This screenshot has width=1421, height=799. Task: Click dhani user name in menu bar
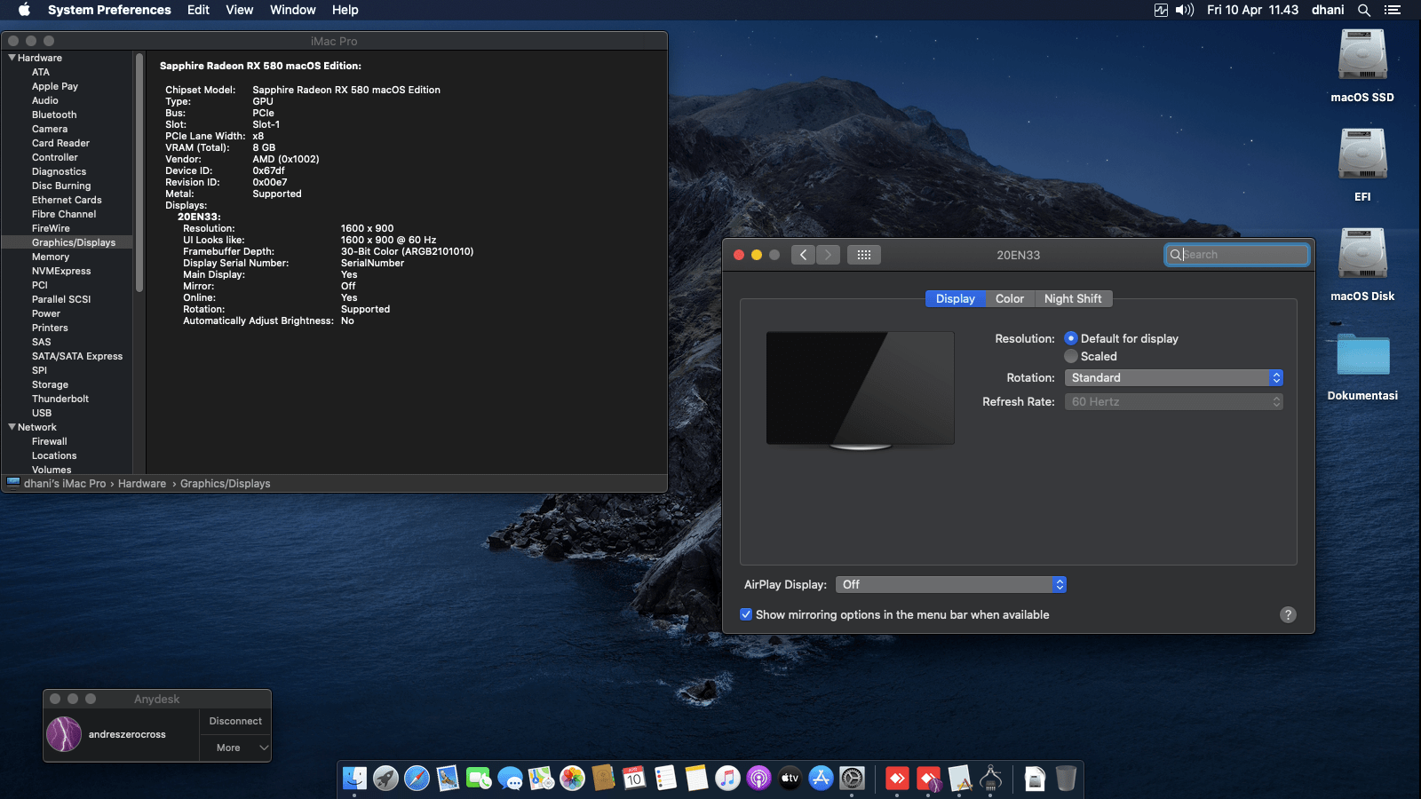click(x=1328, y=10)
